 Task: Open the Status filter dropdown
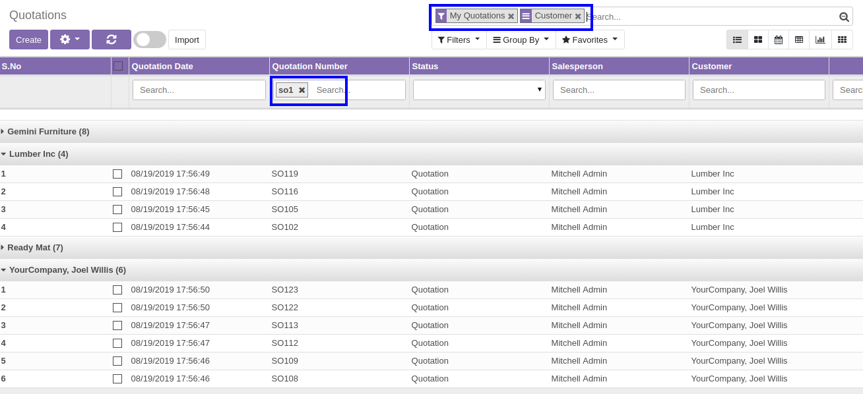(479, 90)
